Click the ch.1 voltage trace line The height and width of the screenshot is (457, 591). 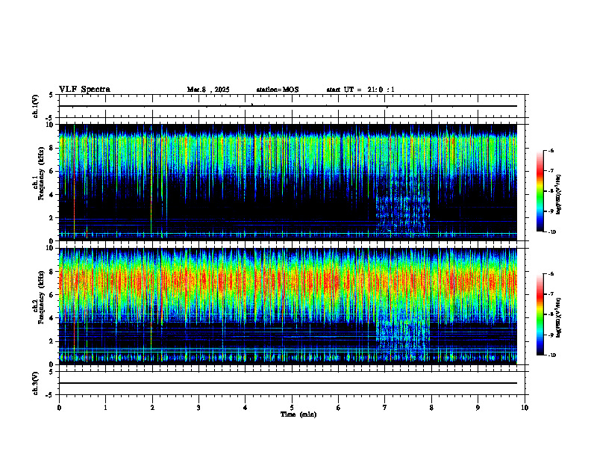coord(288,106)
